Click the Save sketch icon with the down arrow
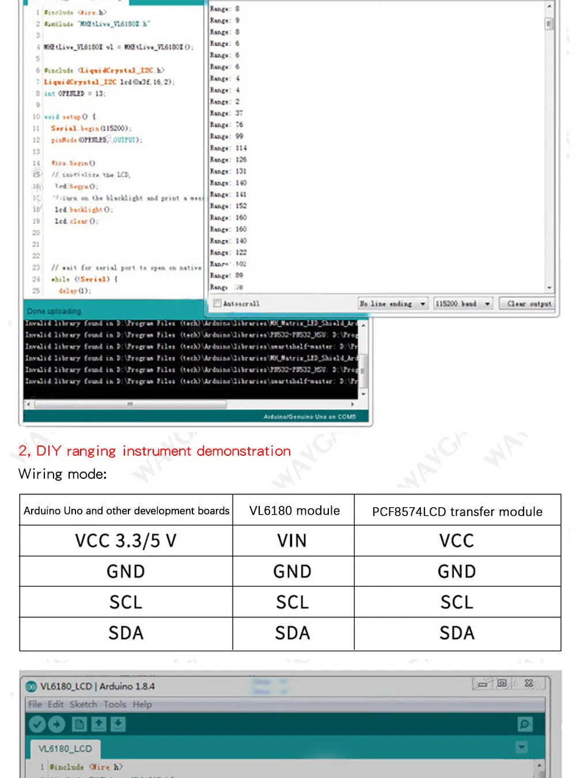The width and height of the screenshot is (576, 778). pyautogui.click(x=118, y=724)
